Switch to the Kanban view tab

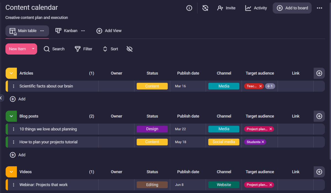pos(70,31)
